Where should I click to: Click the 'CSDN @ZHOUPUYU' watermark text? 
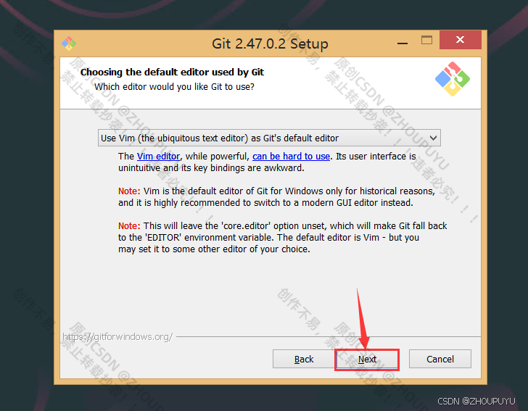pyautogui.click(x=476, y=402)
